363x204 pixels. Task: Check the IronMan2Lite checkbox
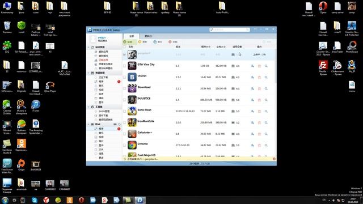pos(125,122)
